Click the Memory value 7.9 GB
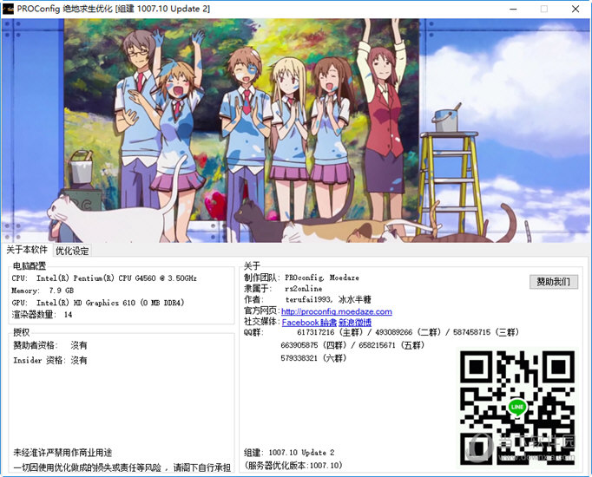This screenshot has width=592, height=477. pos(61,291)
